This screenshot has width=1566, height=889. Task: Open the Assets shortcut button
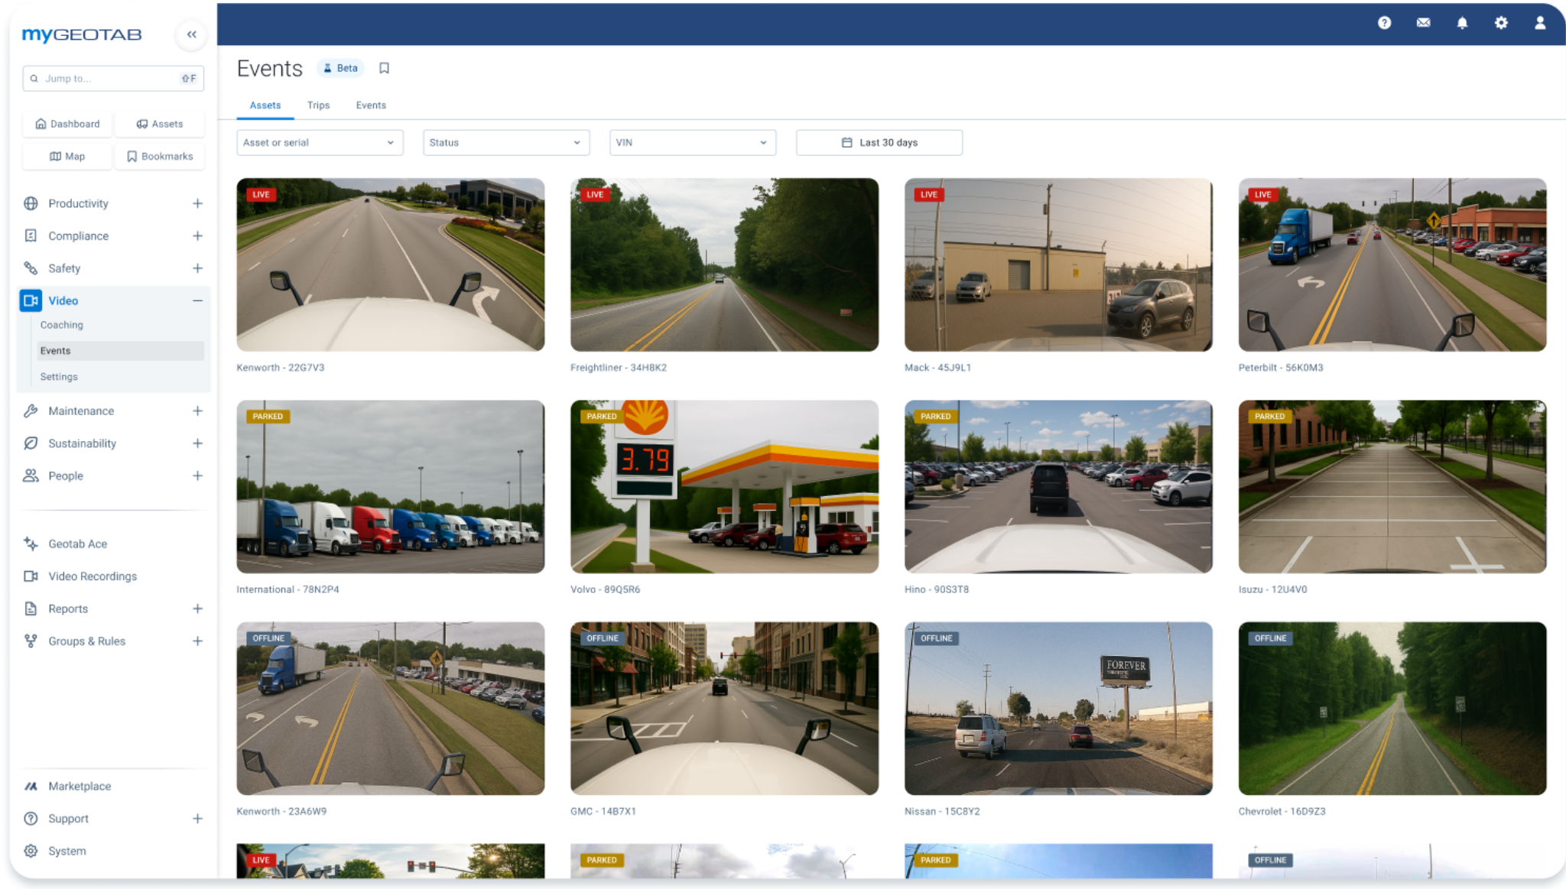point(160,124)
